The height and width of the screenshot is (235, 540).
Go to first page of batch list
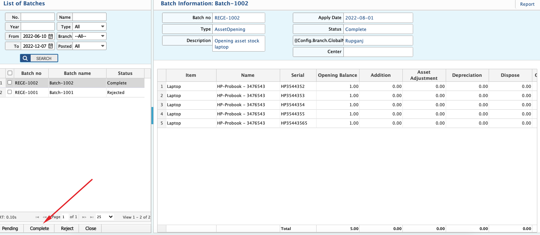(37, 217)
